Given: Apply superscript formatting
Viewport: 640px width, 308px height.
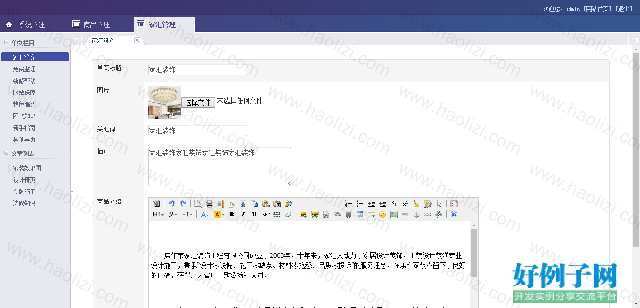Looking at the screenshot, I should coord(405,204).
